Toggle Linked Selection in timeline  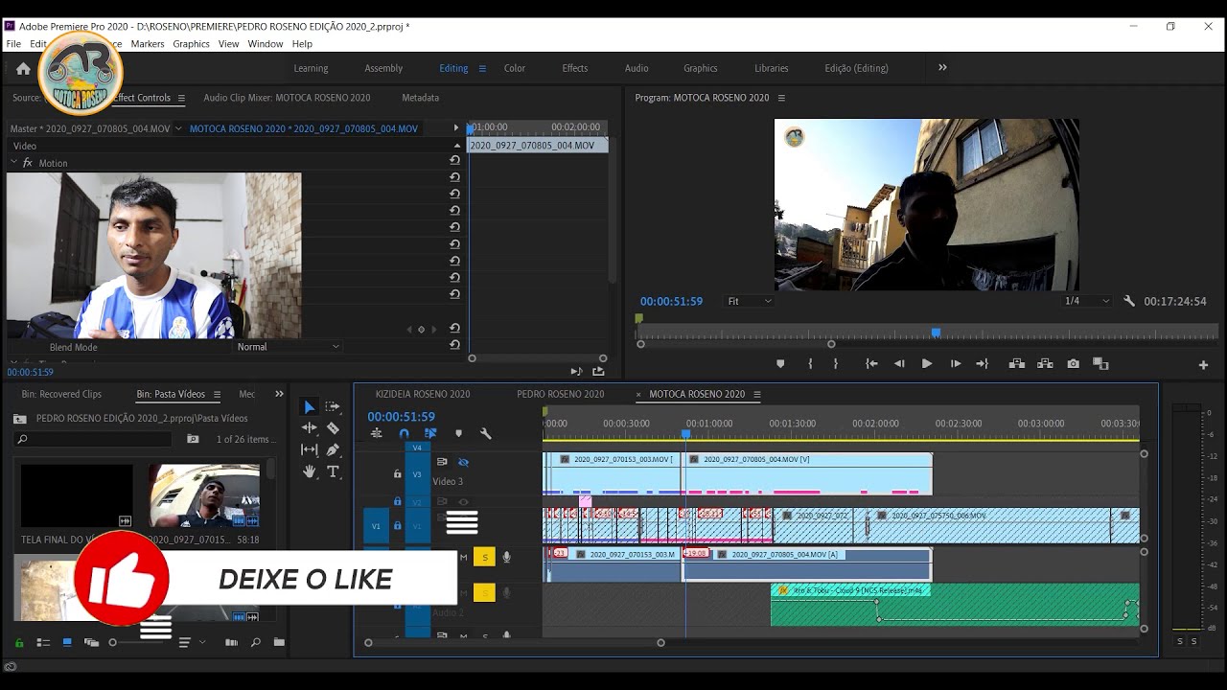430,433
